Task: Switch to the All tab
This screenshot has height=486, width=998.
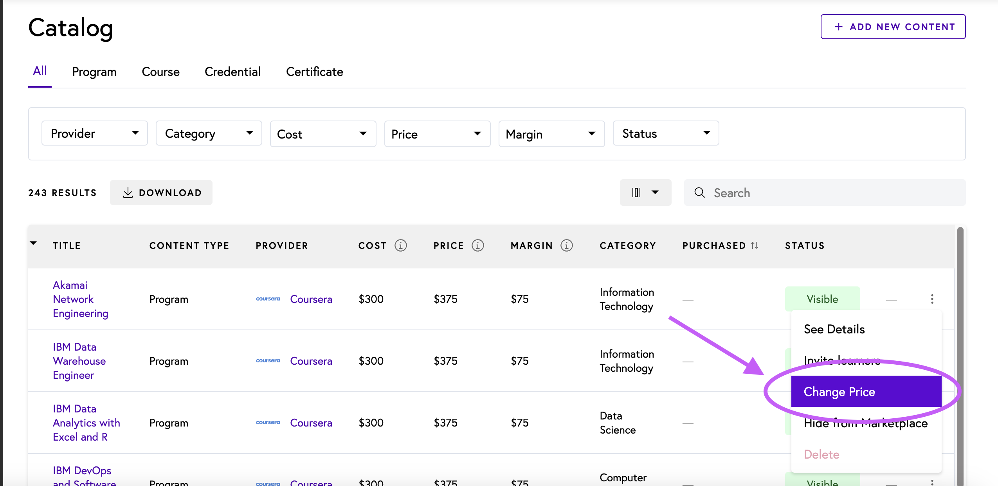Action: click(40, 71)
